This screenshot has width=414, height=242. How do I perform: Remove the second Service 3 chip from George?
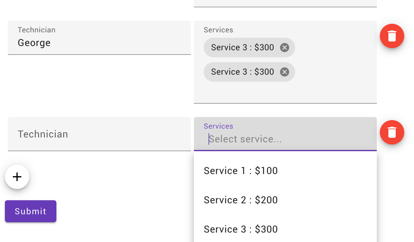click(x=284, y=72)
